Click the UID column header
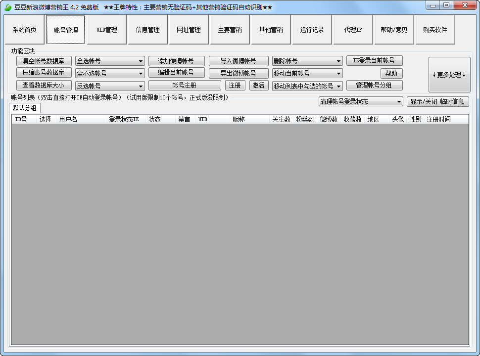 coord(212,119)
